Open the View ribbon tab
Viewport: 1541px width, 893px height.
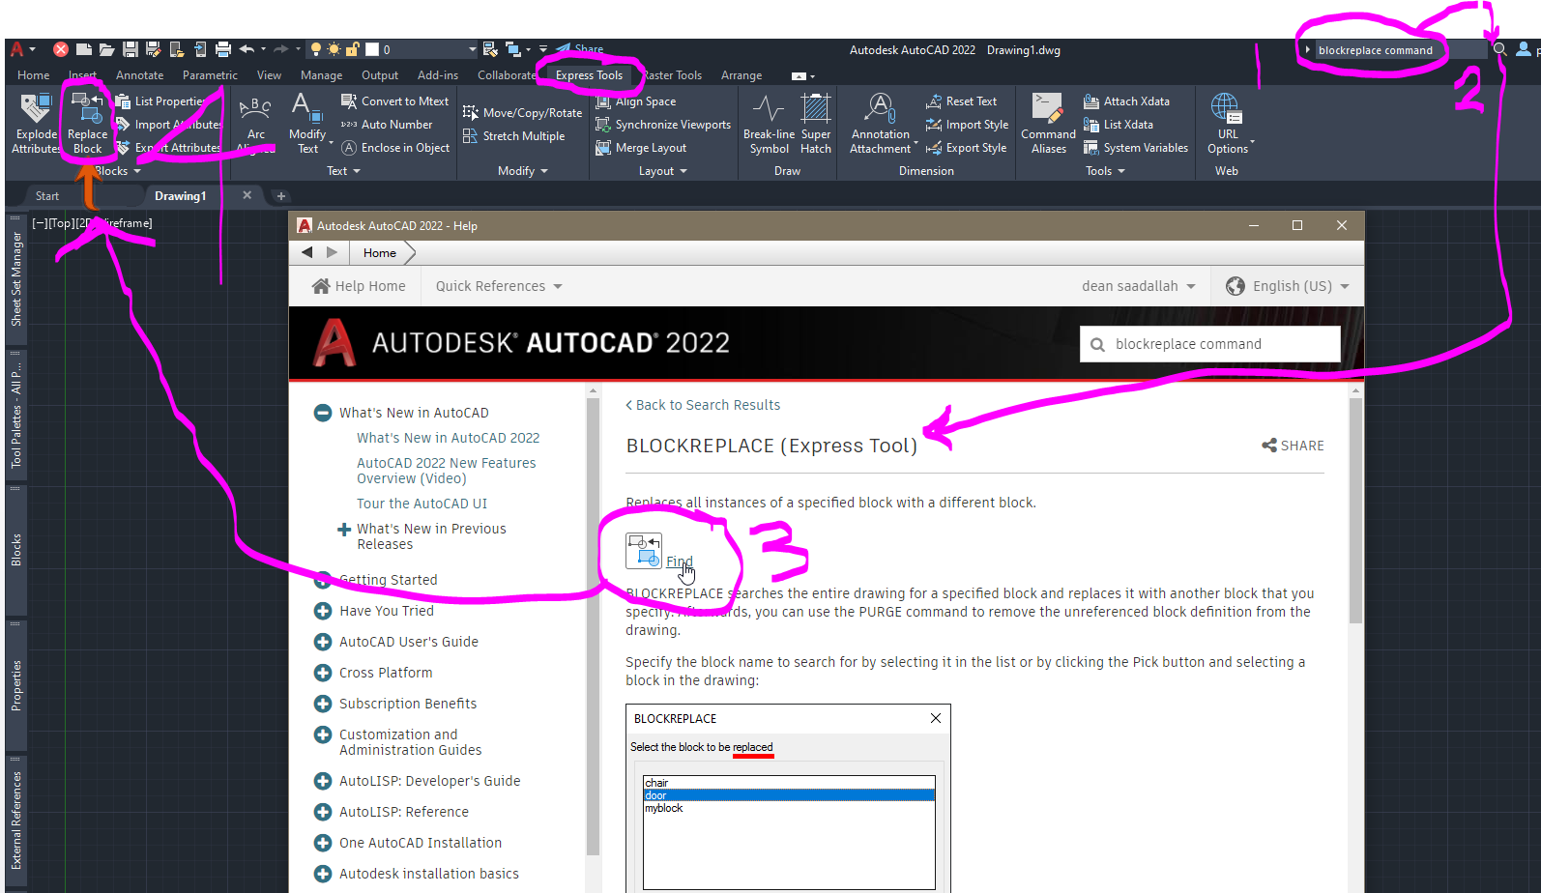269,75
